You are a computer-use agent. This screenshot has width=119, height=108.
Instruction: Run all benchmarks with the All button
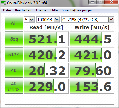[x=14, y=23]
